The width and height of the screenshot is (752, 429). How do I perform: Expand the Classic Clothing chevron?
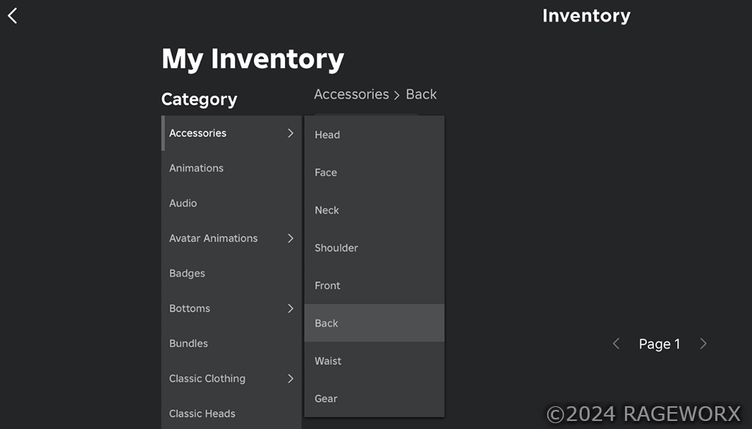pos(290,378)
